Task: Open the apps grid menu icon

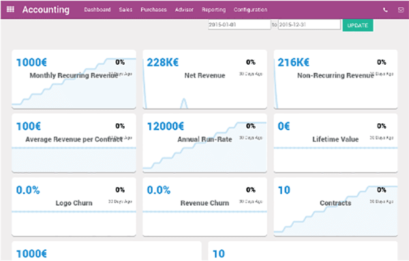Action: click(10, 10)
